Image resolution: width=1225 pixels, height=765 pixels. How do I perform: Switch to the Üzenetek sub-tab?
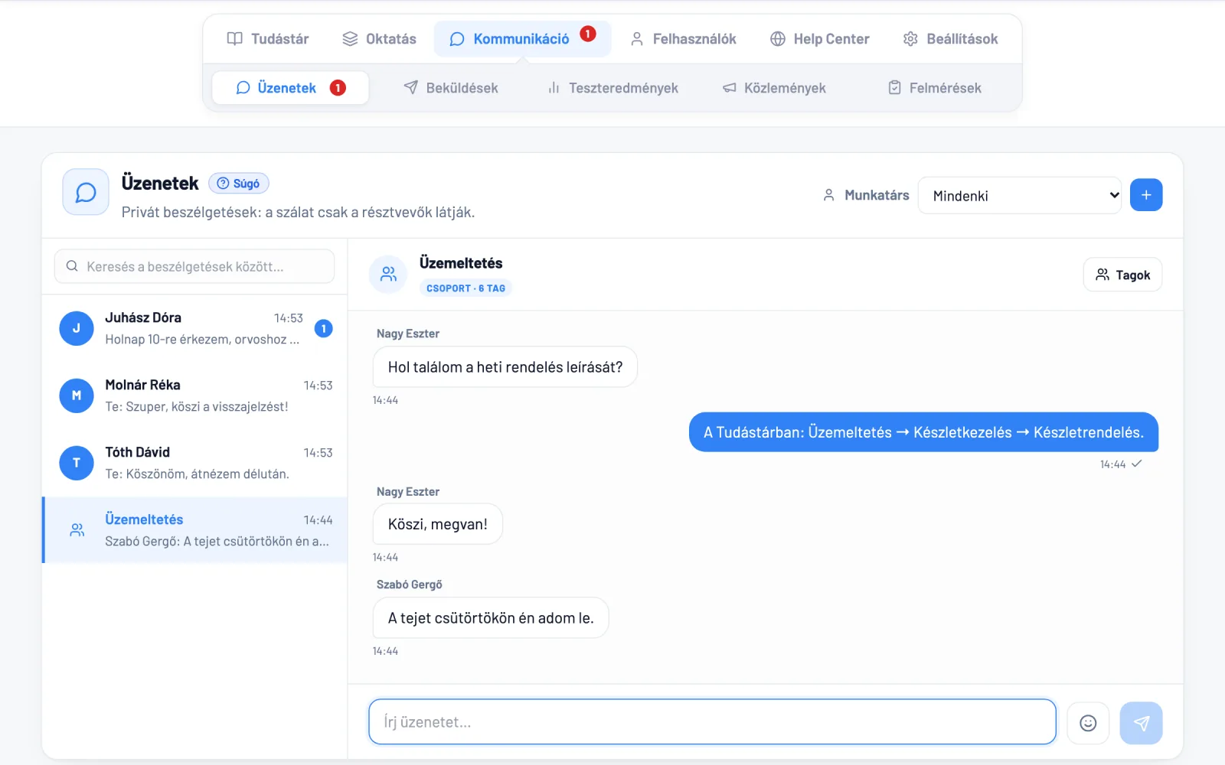point(290,88)
